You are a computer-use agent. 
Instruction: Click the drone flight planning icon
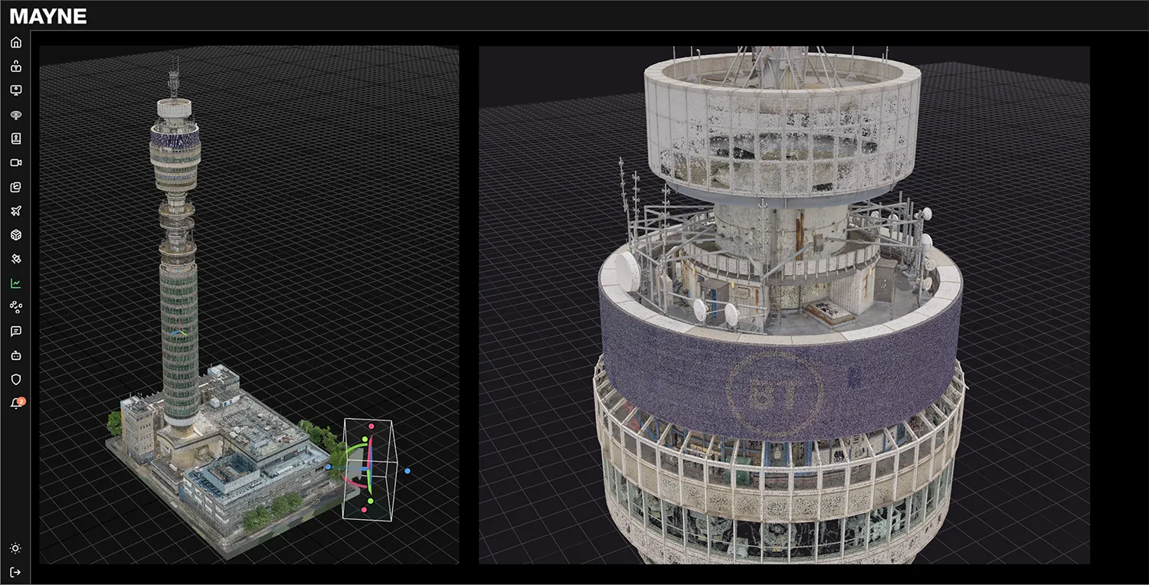tap(16, 211)
